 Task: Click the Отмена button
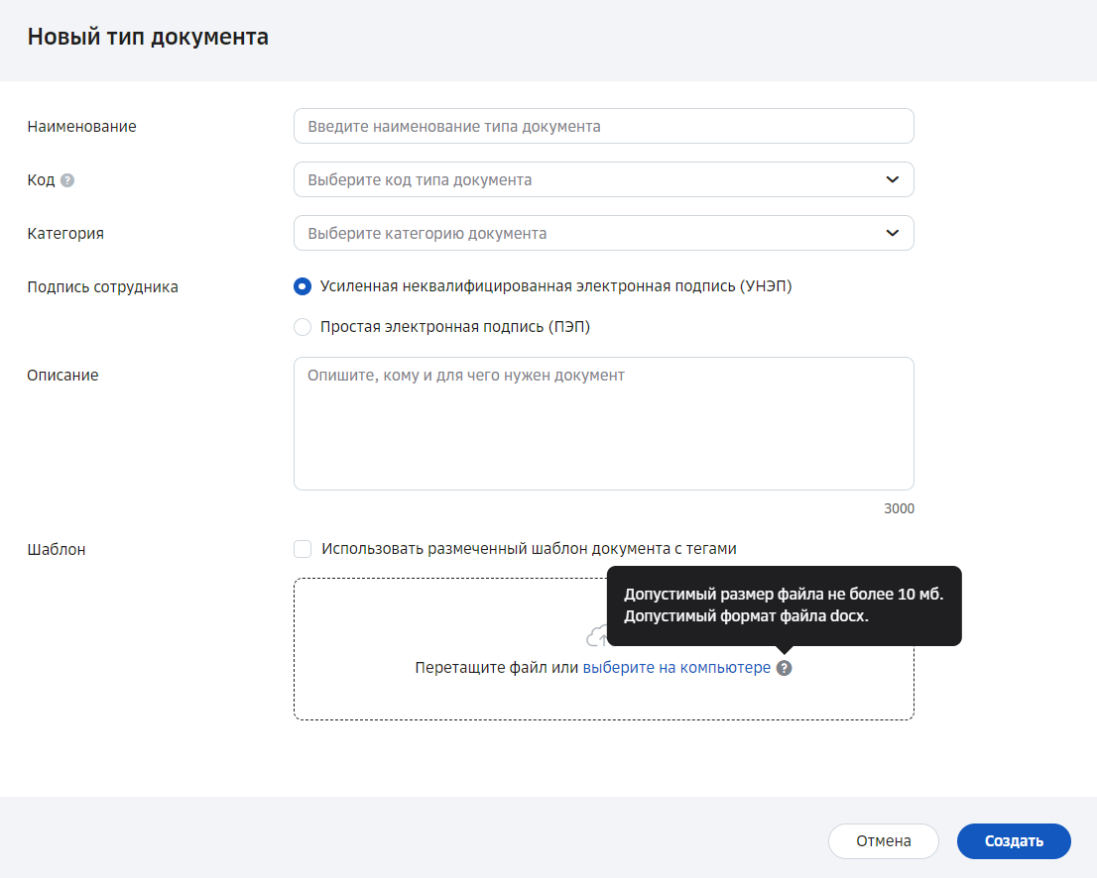884,841
